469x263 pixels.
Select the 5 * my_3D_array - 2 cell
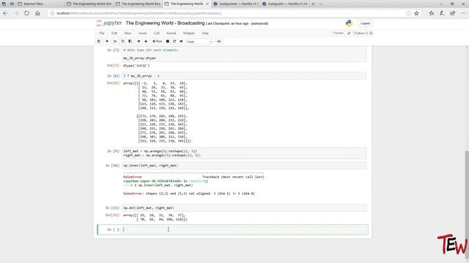point(245,76)
